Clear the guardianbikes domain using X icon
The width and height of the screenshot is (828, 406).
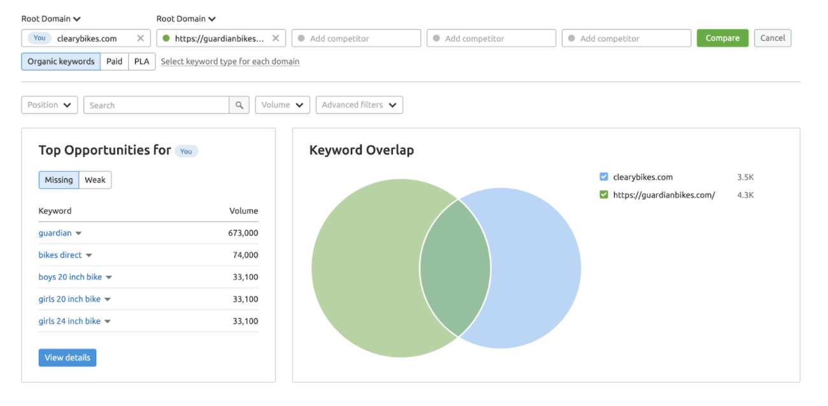point(276,38)
